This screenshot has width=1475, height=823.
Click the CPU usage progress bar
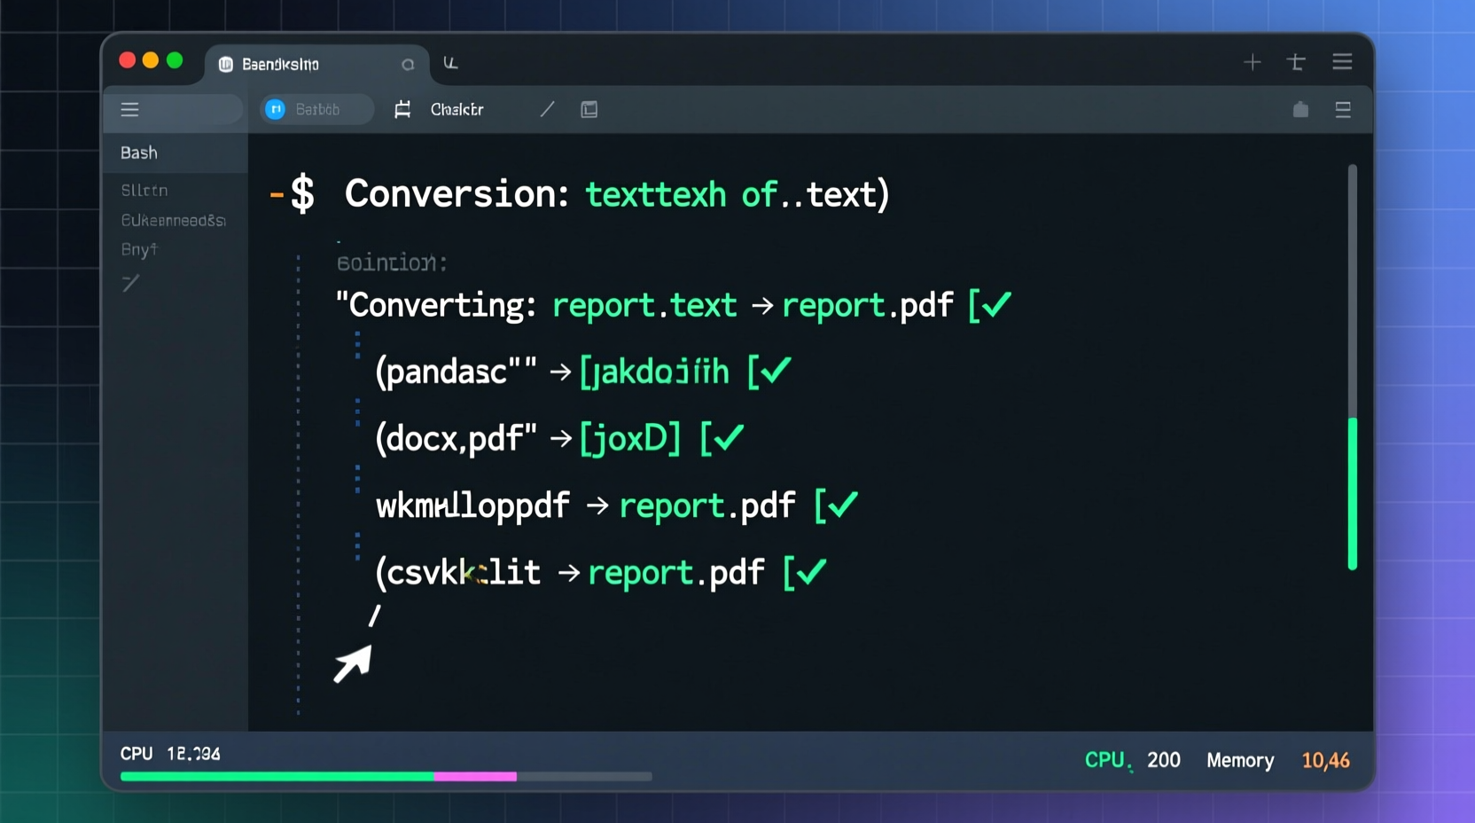click(386, 776)
